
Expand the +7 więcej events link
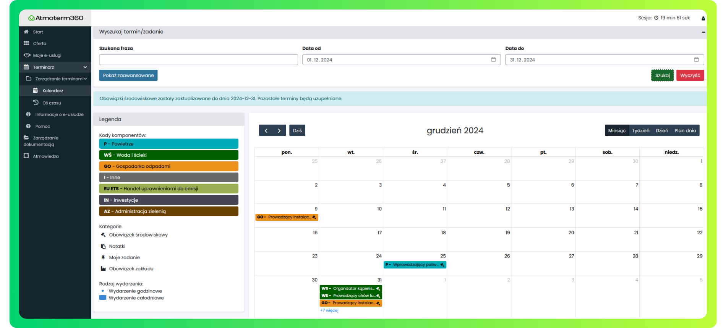coord(329,310)
